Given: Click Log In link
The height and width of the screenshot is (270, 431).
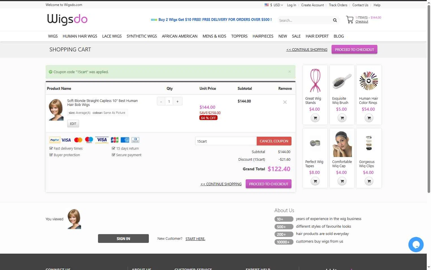Looking at the screenshot, I should pyautogui.click(x=291, y=5).
